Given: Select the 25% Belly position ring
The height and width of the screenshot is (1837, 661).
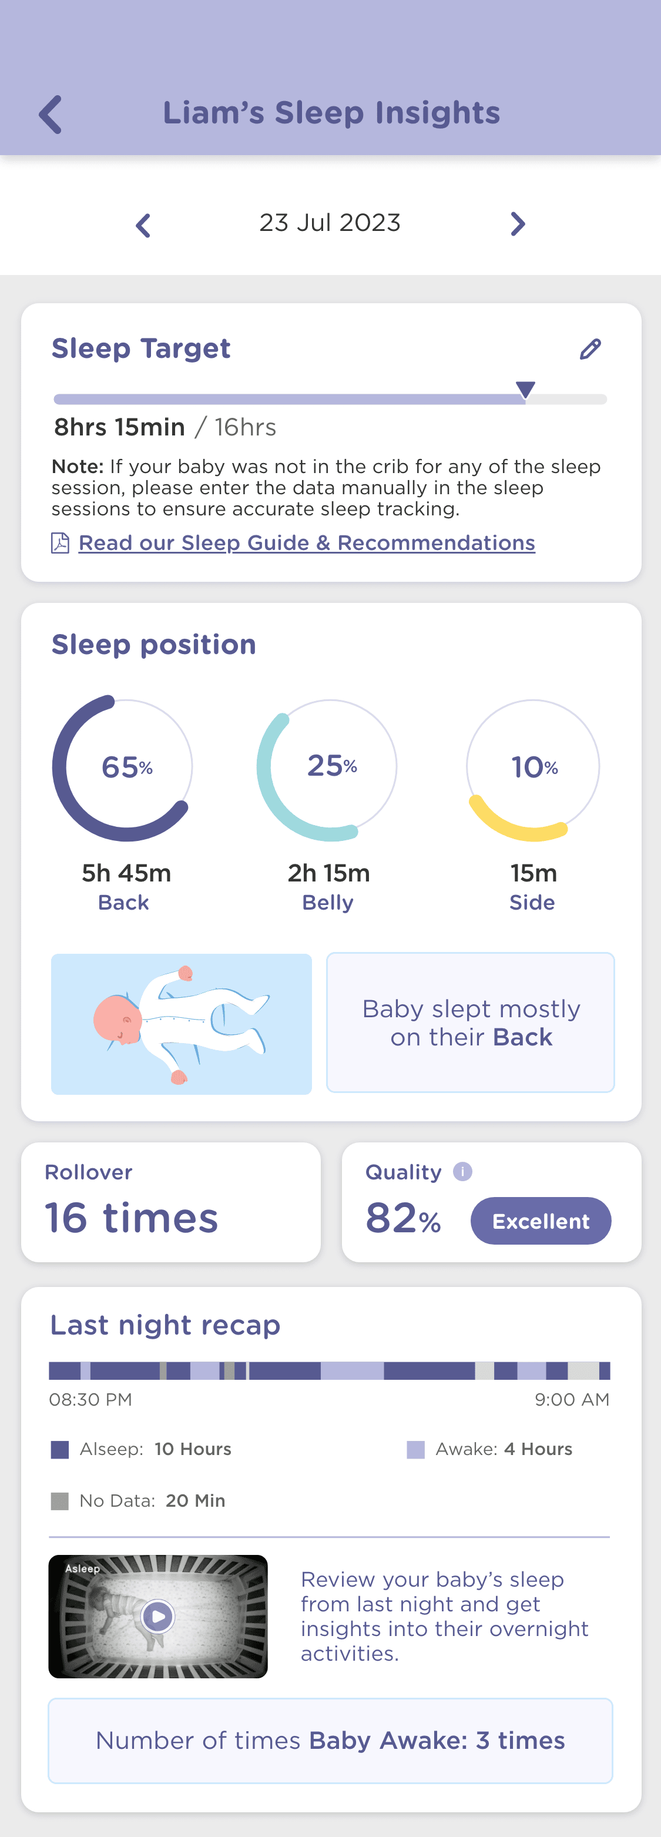Looking at the screenshot, I should click(327, 768).
